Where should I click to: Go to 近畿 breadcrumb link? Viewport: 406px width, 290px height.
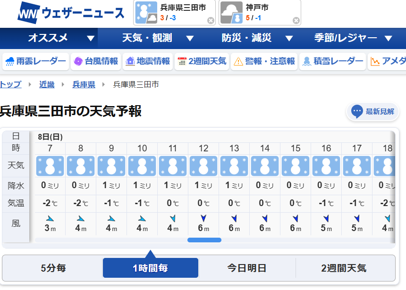(x=47, y=85)
